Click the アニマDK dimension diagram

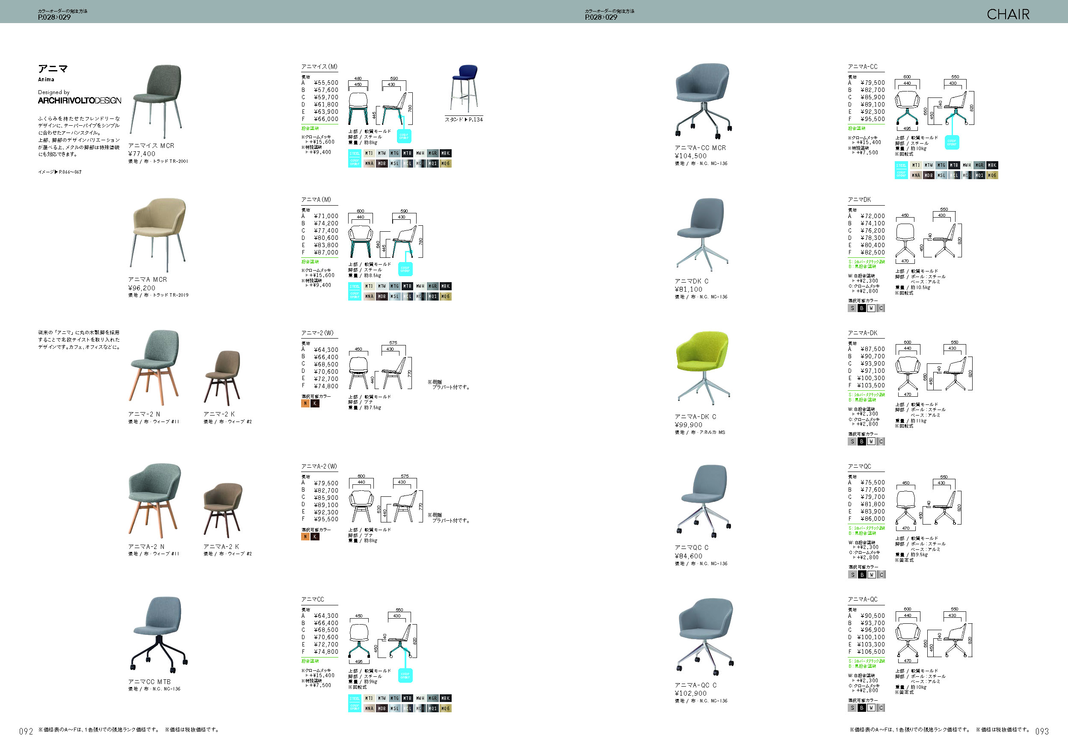pyautogui.click(x=928, y=236)
